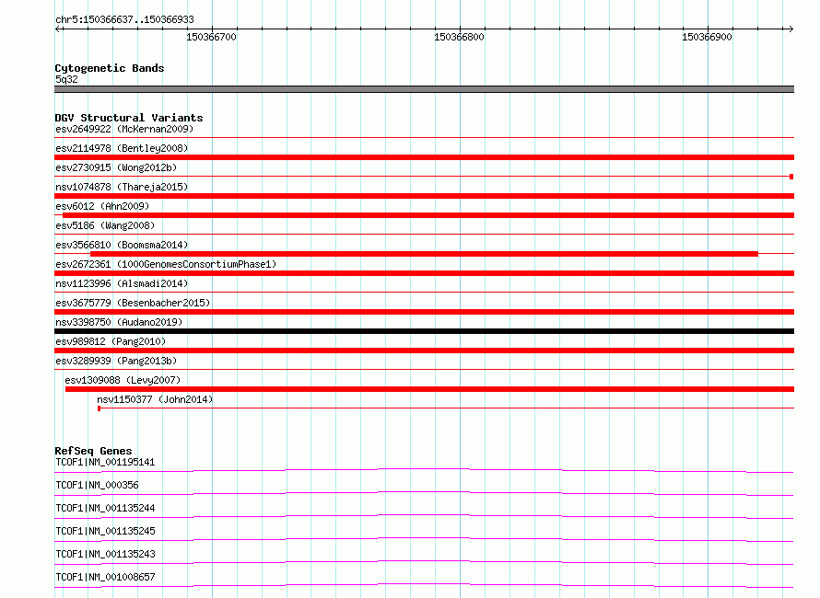Image resolution: width=820 pixels, height=598 pixels.
Task: Click esv6012 (Ahn2009) label
Action: point(102,206)
